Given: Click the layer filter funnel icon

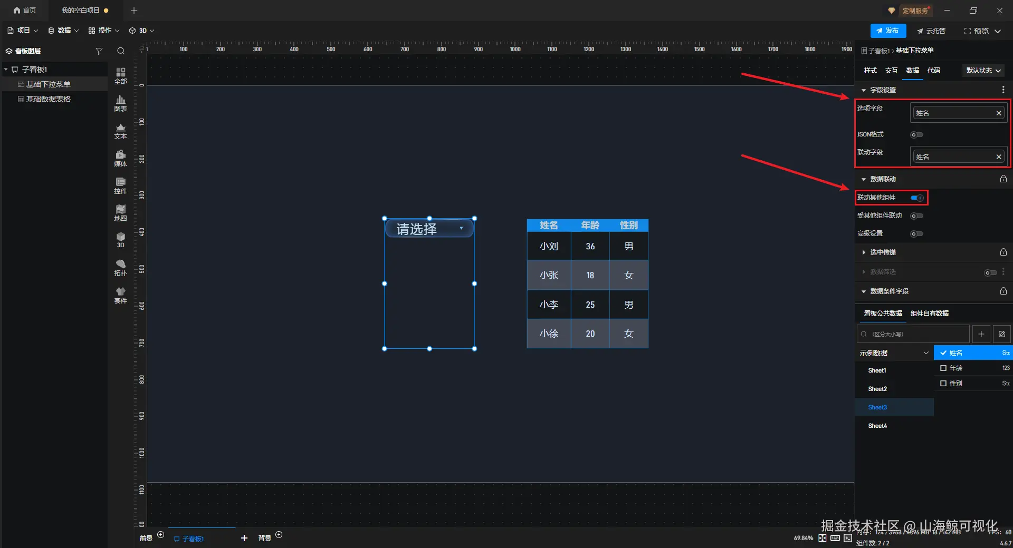Looking at the screenshot, I should [x=99, y=51].
